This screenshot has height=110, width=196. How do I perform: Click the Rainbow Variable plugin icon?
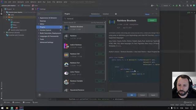pos(66,82)
